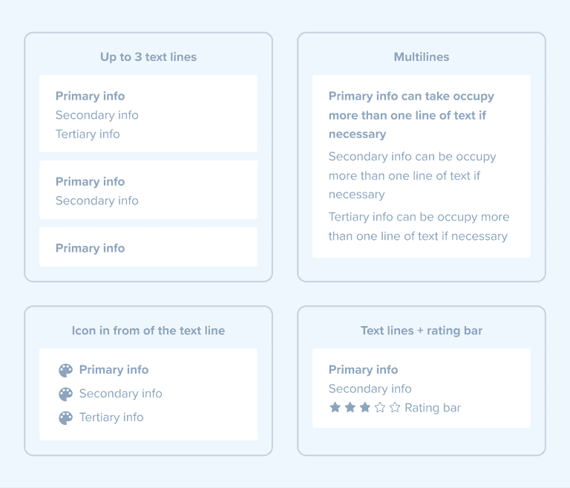
Task: Click the "Multilines" section heading
Action: 421,56
